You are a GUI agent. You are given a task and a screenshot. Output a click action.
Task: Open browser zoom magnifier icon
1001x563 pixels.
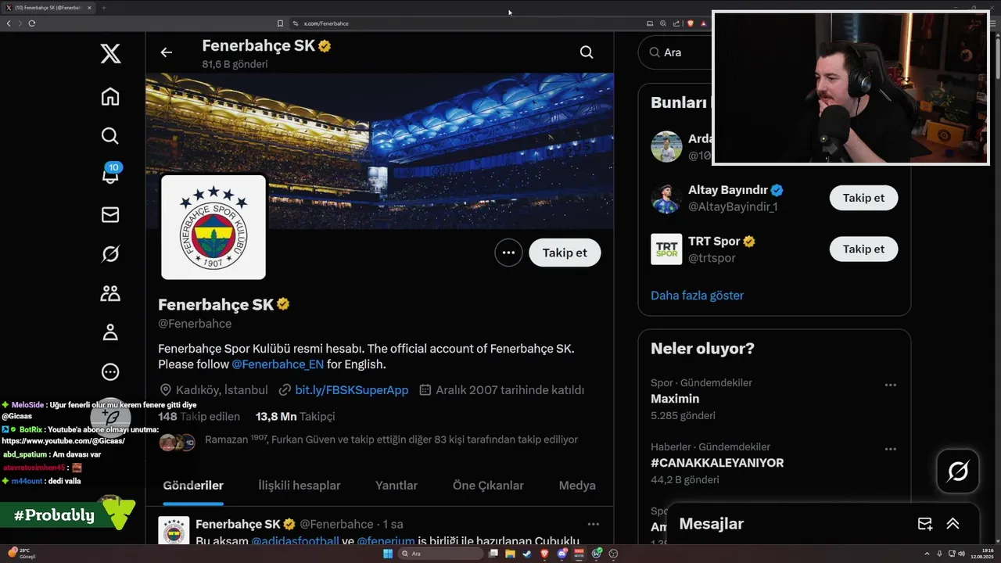pos(663,23)
